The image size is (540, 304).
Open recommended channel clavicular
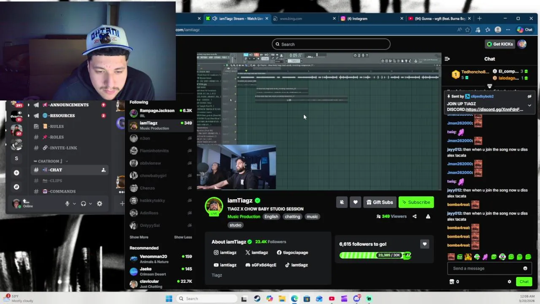point(161,284)
